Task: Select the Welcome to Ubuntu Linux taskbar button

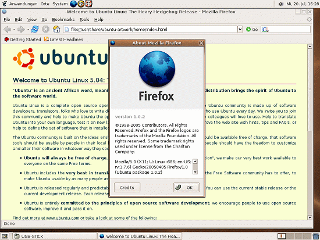Action: pyautogui.click(x=140, y=237)
